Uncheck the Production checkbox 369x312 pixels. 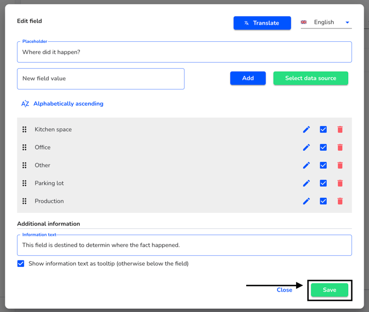[323, 201]
